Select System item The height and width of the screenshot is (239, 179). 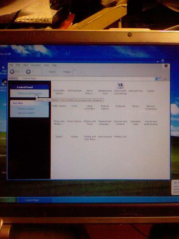click(x=74, y=137)
